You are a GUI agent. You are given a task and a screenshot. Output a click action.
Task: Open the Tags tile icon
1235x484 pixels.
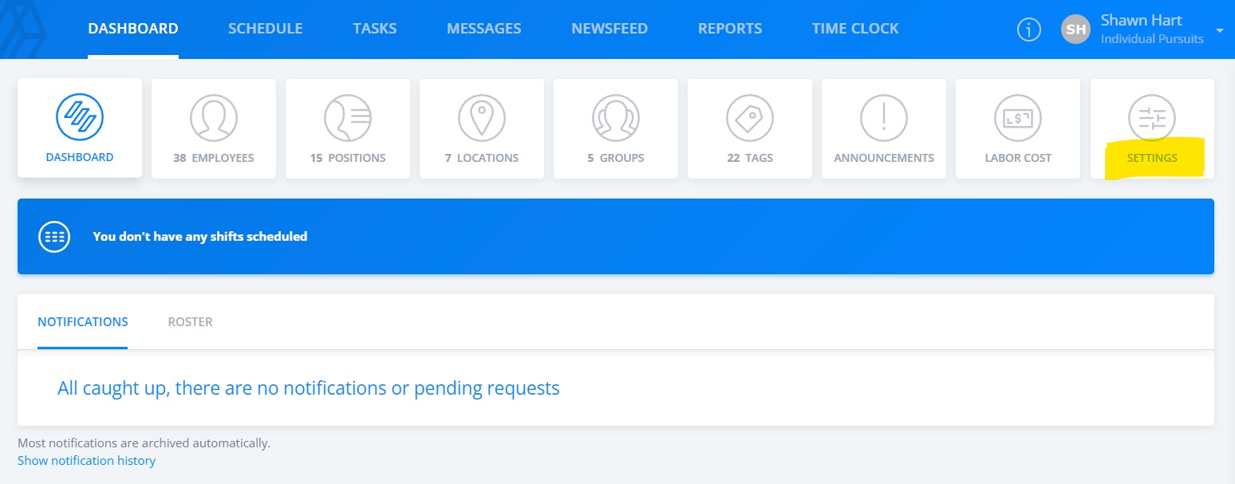tap(750, 118)
